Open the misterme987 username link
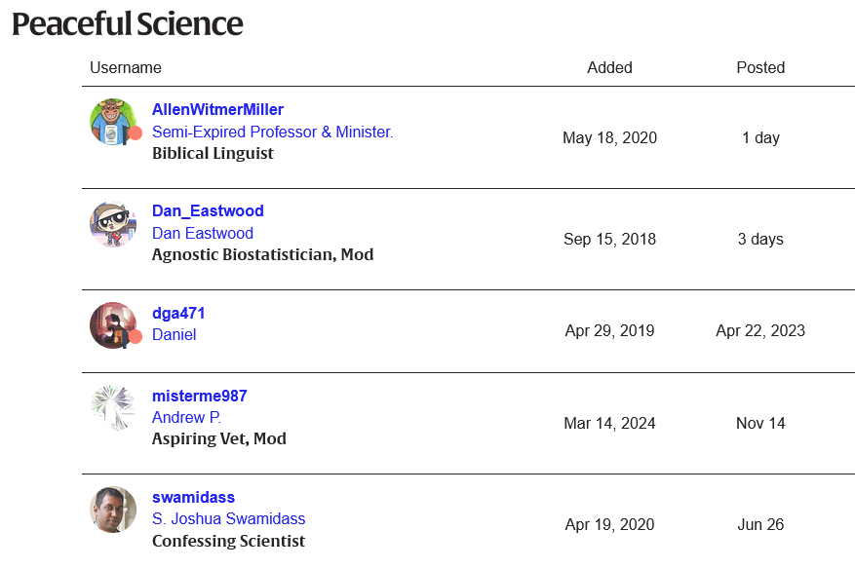Screen dimensions: 855x569 click(x=200, y=396)
